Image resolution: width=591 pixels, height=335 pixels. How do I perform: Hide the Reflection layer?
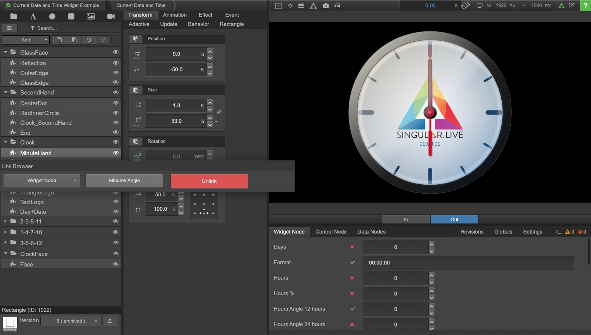115,63
